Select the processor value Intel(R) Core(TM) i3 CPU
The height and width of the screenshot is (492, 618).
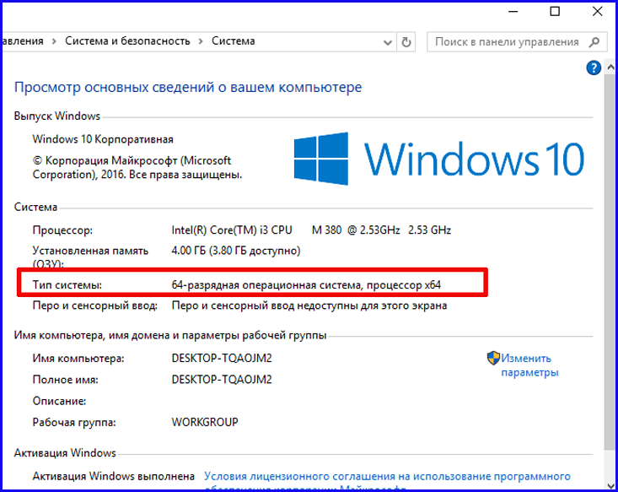click(232, 230)
